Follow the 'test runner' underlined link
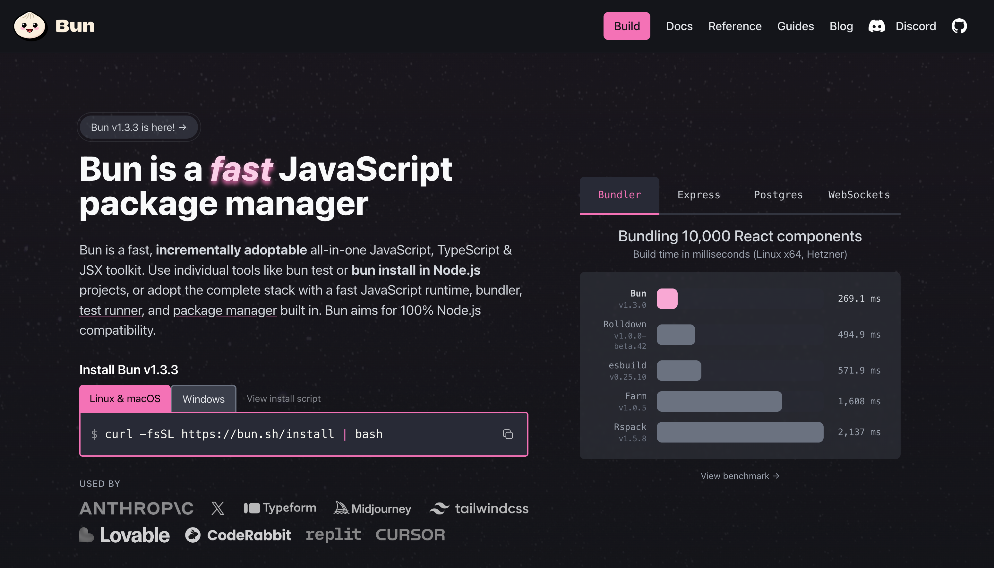Image resolution: width=994 pixels, height=568 pixels. pos(110,311)
